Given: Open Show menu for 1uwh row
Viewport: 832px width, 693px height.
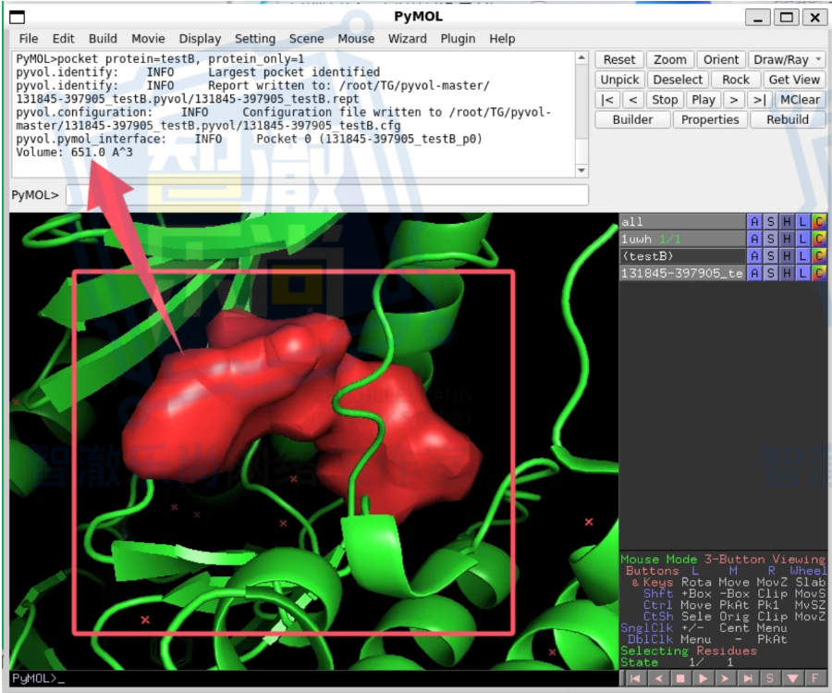Looking at the screenshot, I should (770, 239).
